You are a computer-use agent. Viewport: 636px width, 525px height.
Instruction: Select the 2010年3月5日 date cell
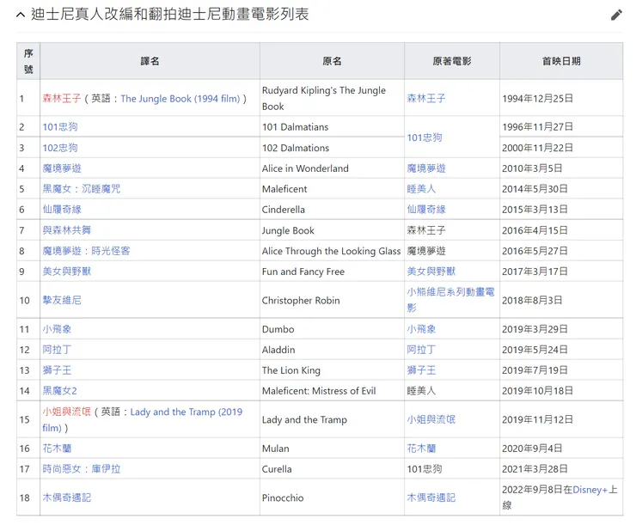coord(561,168)
